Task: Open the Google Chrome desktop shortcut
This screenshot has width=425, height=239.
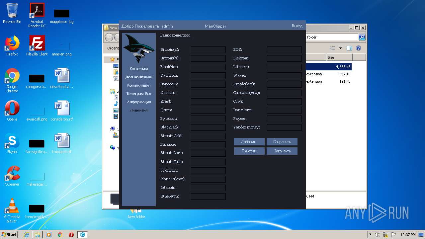Action: 12,80
